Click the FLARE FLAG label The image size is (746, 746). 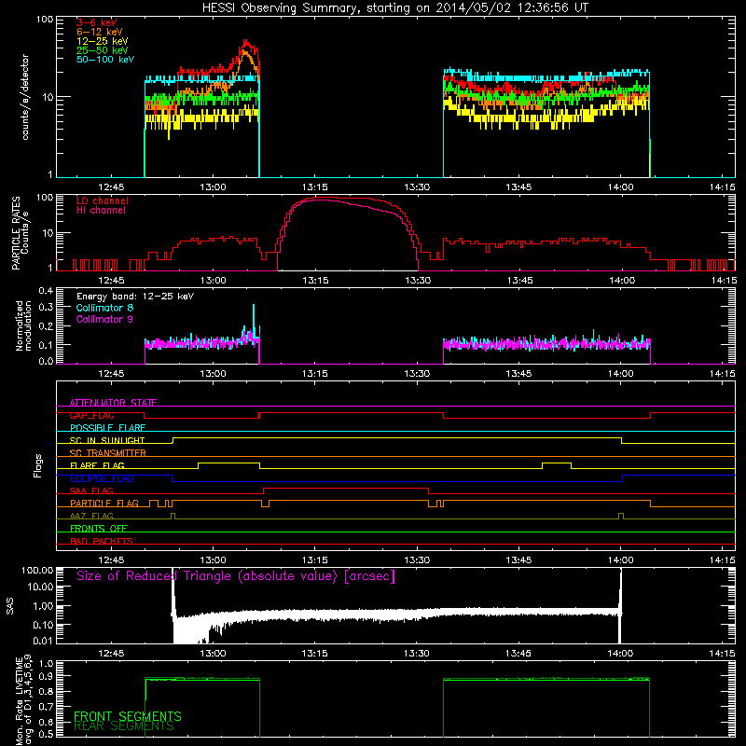point(97,465)
